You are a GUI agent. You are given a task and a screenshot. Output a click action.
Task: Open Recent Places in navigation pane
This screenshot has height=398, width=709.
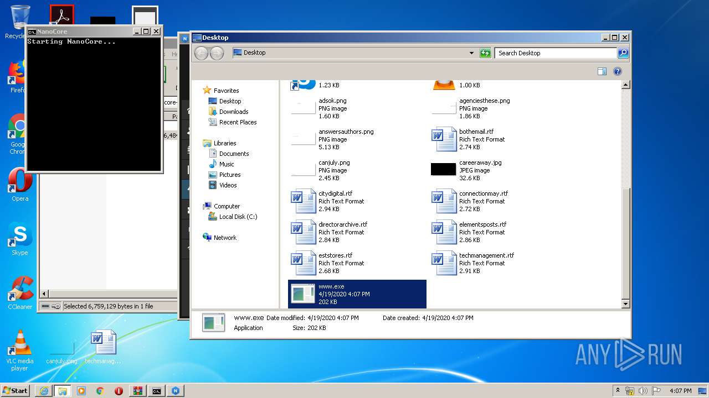(238, 122)
